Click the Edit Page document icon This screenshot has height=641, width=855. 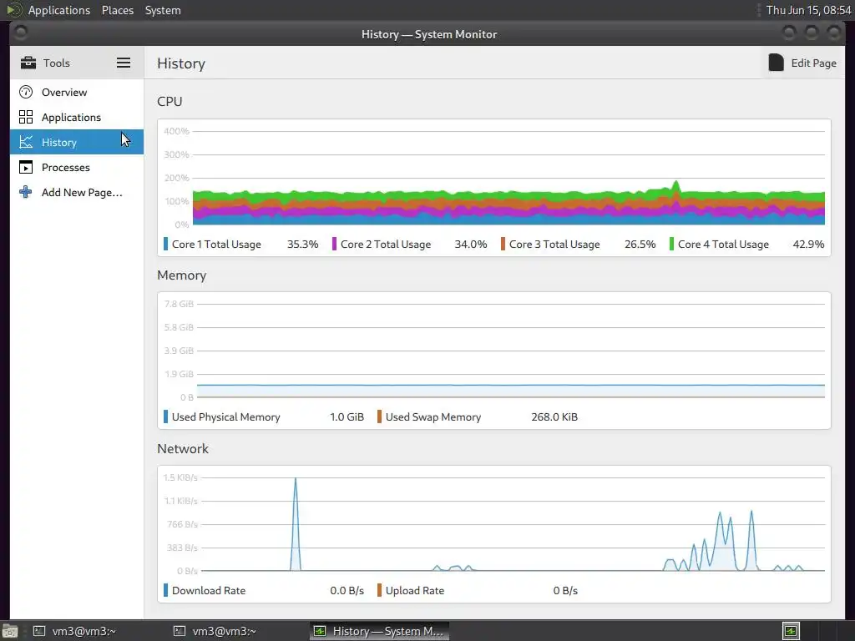pyautogui.click(x=776, y=63)
